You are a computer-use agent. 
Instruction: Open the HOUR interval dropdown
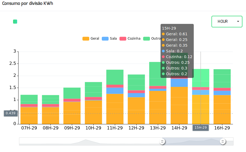click(x=227, y=22)
